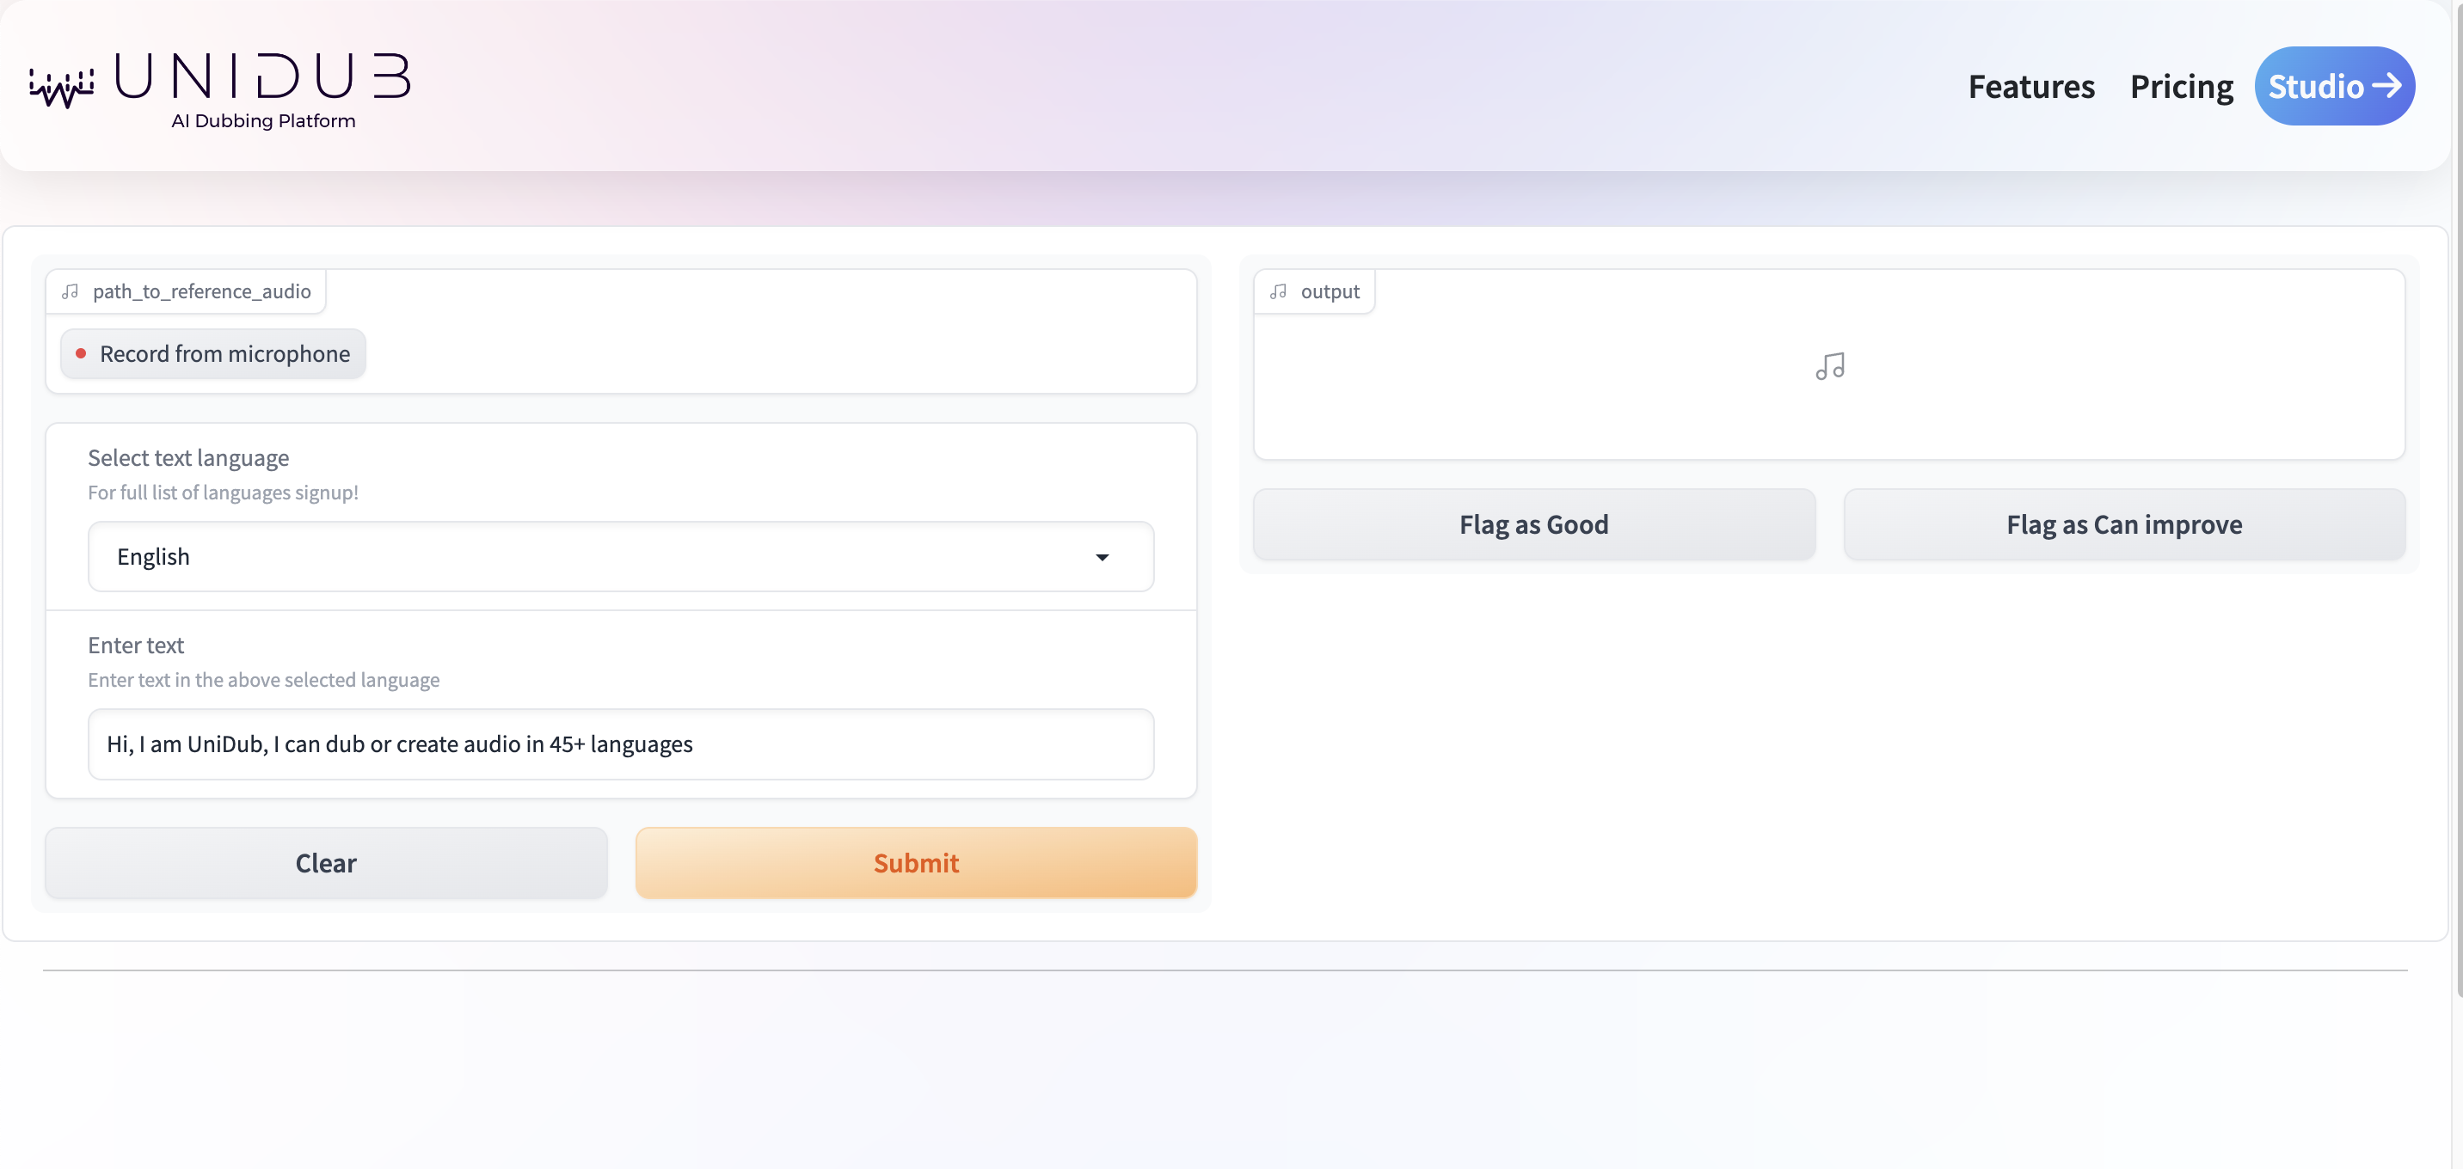Viewport: 2463px width, 1169px height.
Task: Click the music note icon beside path_to_reference_audio
Action: (x=70, y=291)
